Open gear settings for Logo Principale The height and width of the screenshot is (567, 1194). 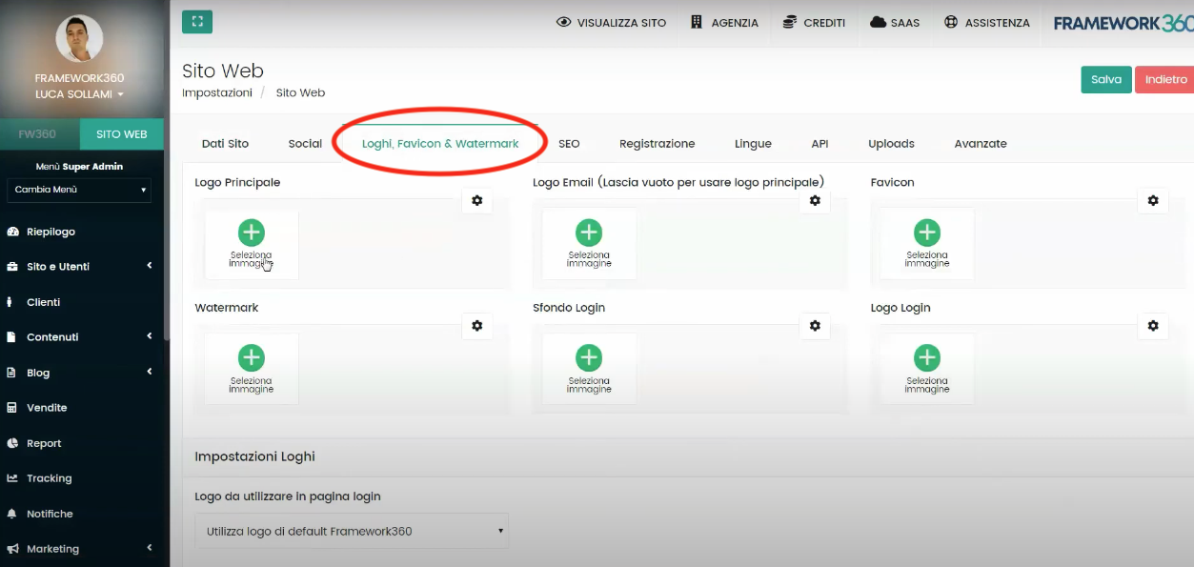click(477, 200)
